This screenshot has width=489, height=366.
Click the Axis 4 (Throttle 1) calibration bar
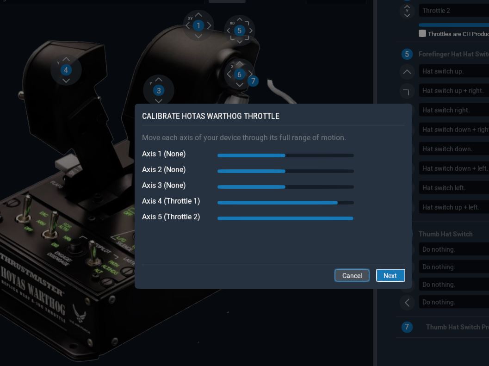[285, 203]
